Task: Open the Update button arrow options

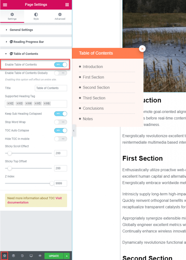Action: 67,256
